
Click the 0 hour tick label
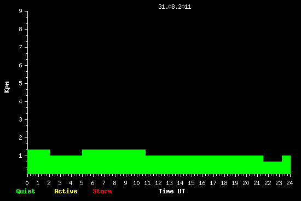click(x=27, y=183)
